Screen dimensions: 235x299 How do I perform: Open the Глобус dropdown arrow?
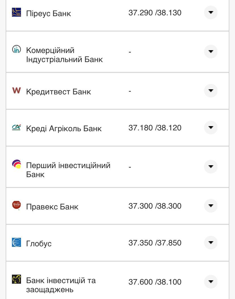coord(211,243)
